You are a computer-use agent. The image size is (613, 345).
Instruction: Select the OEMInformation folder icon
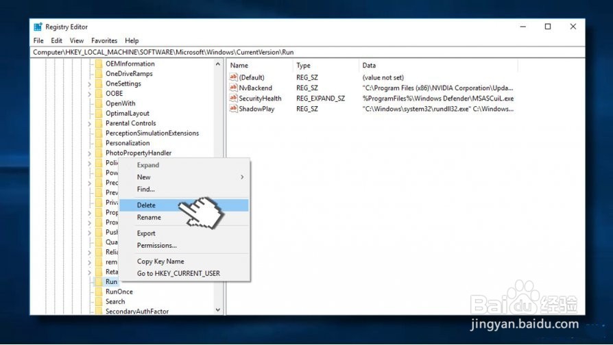point(99,64)
